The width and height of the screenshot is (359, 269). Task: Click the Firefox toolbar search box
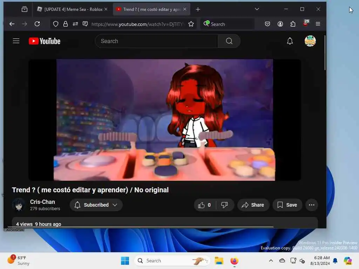coord(228,24)
